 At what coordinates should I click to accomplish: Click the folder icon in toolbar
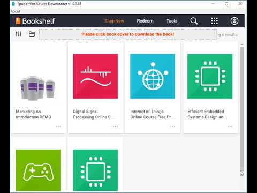(x=32, y=34)
